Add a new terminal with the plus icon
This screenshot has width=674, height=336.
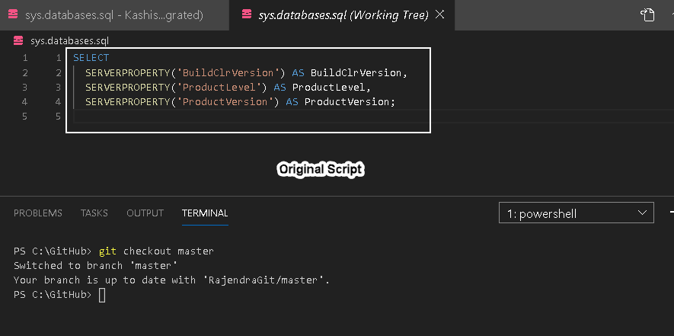(671, 213)
